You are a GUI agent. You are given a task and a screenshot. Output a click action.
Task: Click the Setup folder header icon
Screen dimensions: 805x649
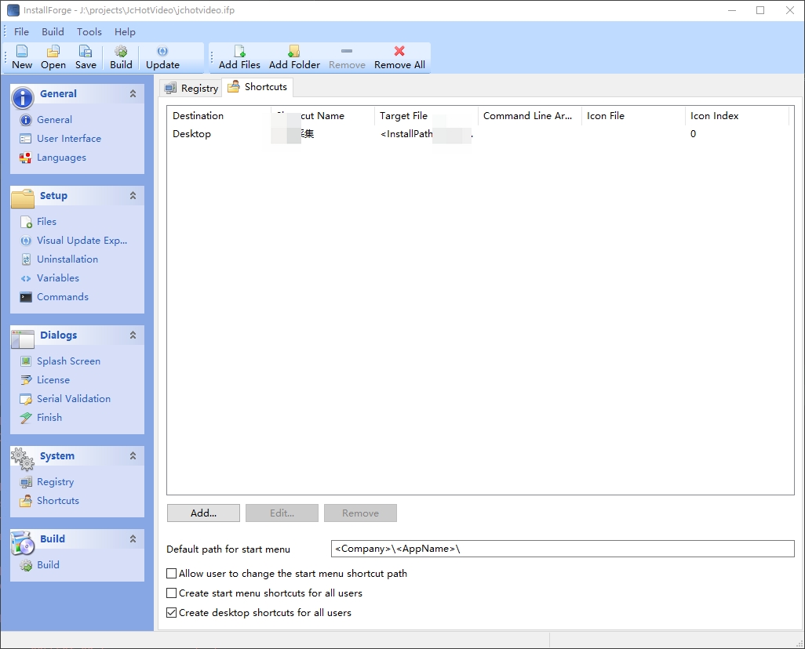(23, 198)
